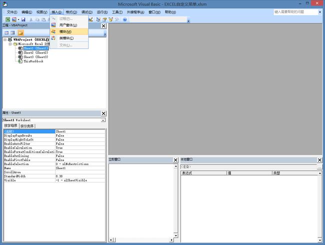Screen dimensions: 325x245
Task: Click the blue Save floppy disk icon
Action: pyautogui.click(x=23, y=19)
